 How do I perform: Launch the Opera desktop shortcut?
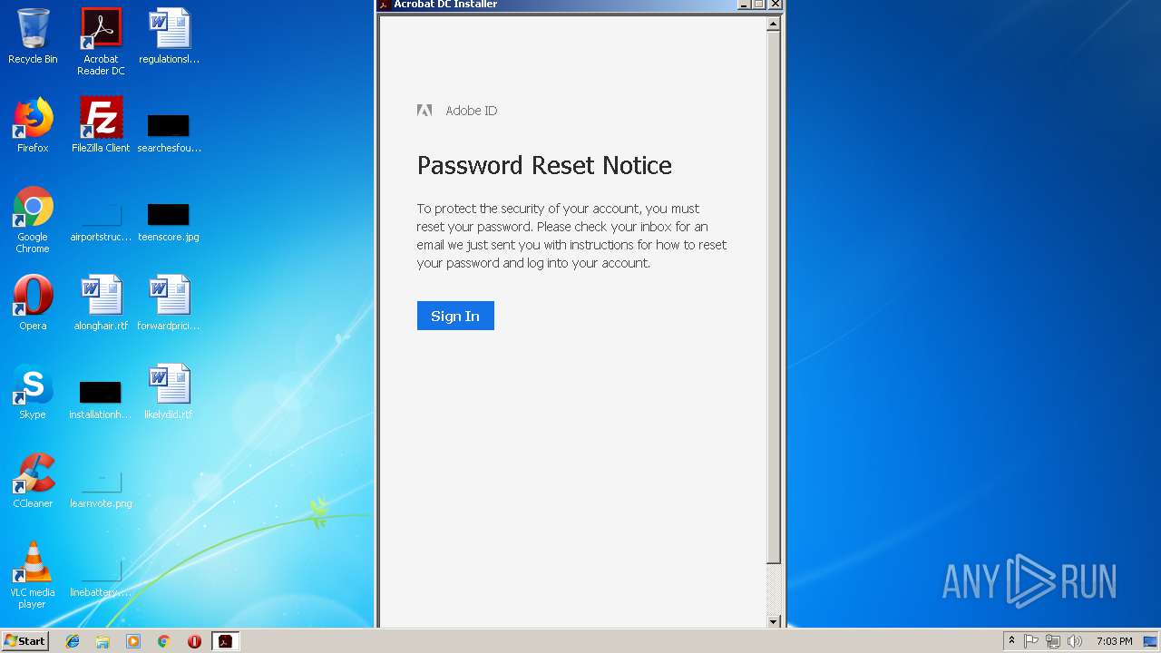coord(33,303)
